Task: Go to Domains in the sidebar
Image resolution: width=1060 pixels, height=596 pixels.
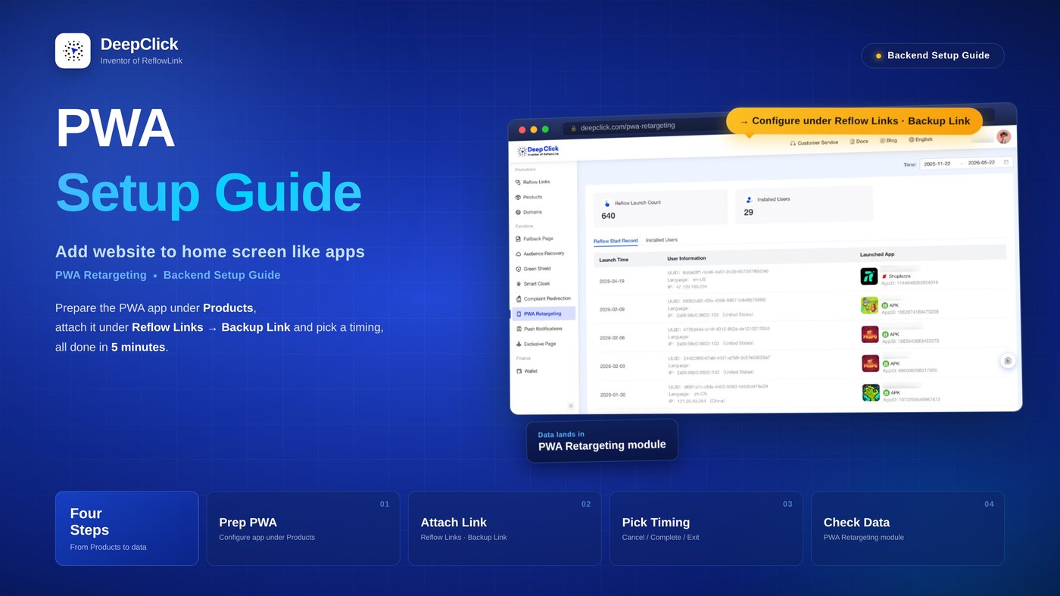Action: tap(528, 212)
